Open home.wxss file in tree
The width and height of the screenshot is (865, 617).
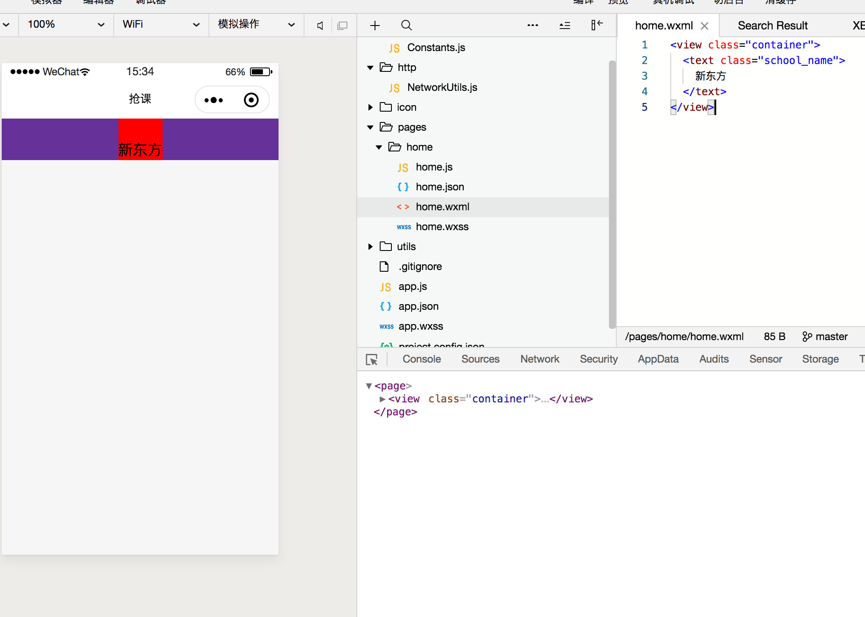pyautogui.click(x=442, y=227)
